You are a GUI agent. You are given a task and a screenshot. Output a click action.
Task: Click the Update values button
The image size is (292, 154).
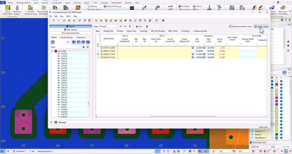pos(261,26)
